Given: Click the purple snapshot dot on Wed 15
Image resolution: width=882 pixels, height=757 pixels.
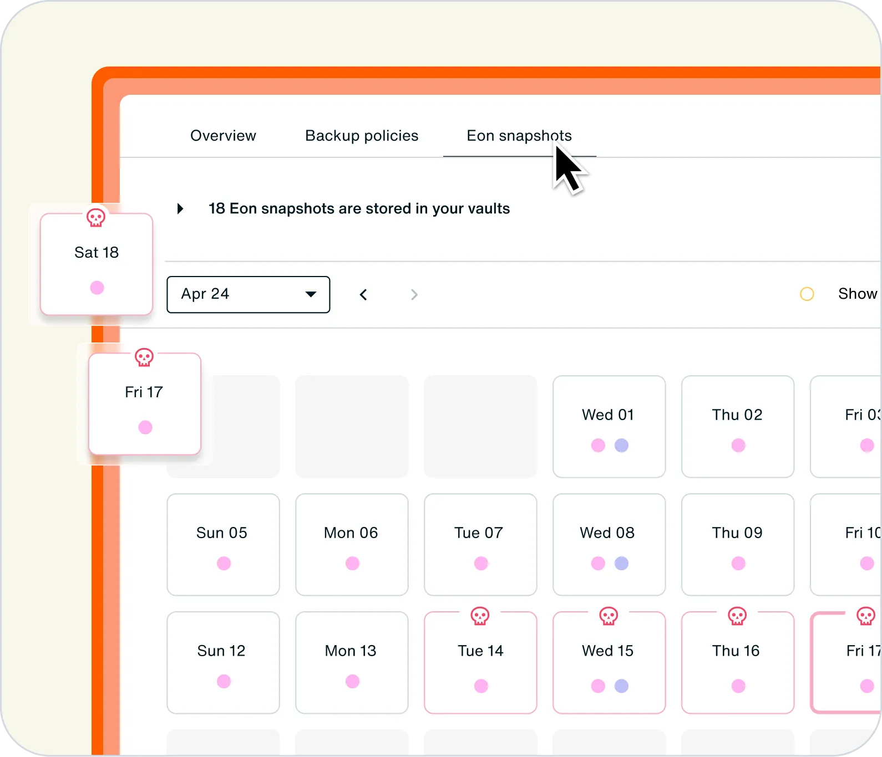Looking at the screenshot, I should pos(622,686).
